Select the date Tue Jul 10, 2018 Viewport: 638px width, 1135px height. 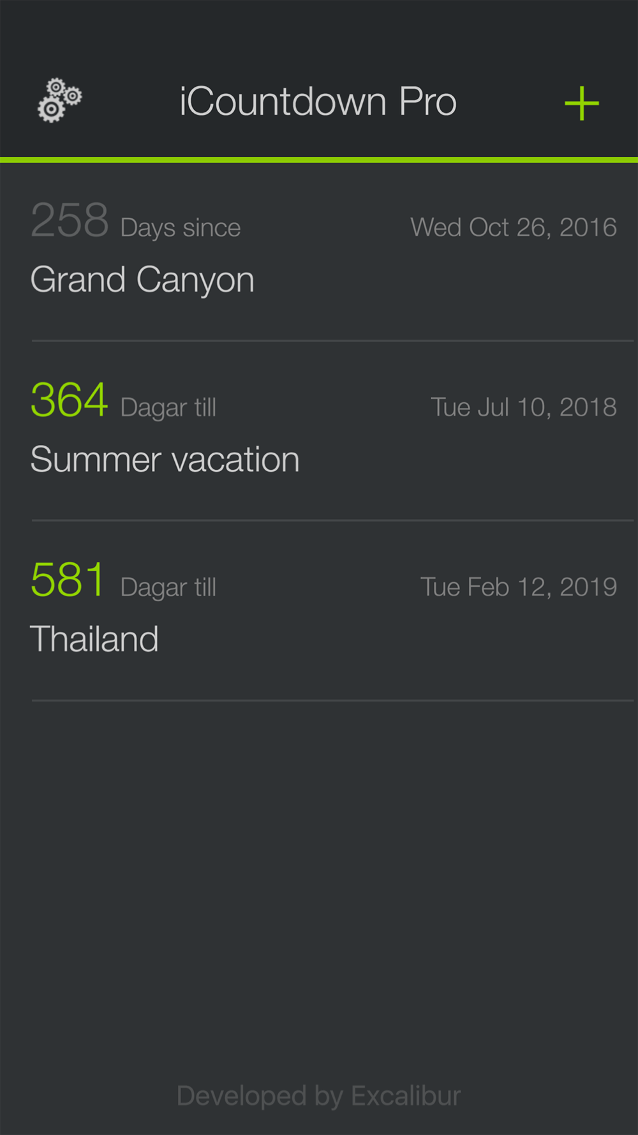click(x=524, y=407)
